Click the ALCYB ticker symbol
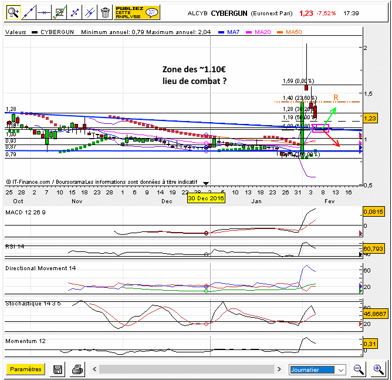Viewport: 392px width, 380px height. point(198,14)
